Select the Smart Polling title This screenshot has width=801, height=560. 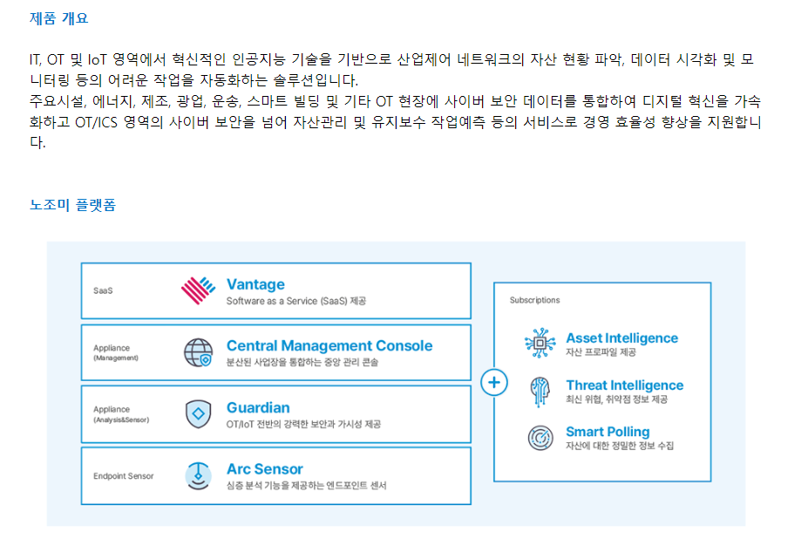608,432
